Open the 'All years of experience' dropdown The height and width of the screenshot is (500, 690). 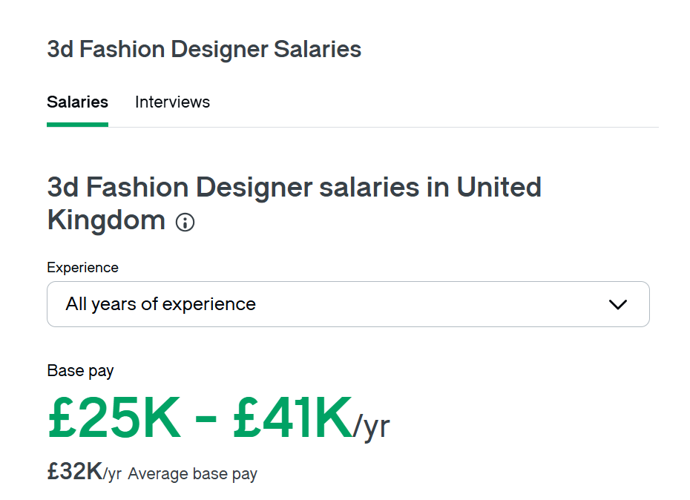347,304
